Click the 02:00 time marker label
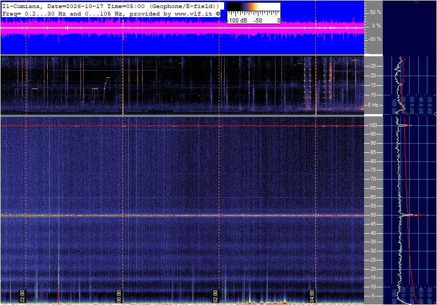This screenshot has width=437, height=305. point(215,296)
